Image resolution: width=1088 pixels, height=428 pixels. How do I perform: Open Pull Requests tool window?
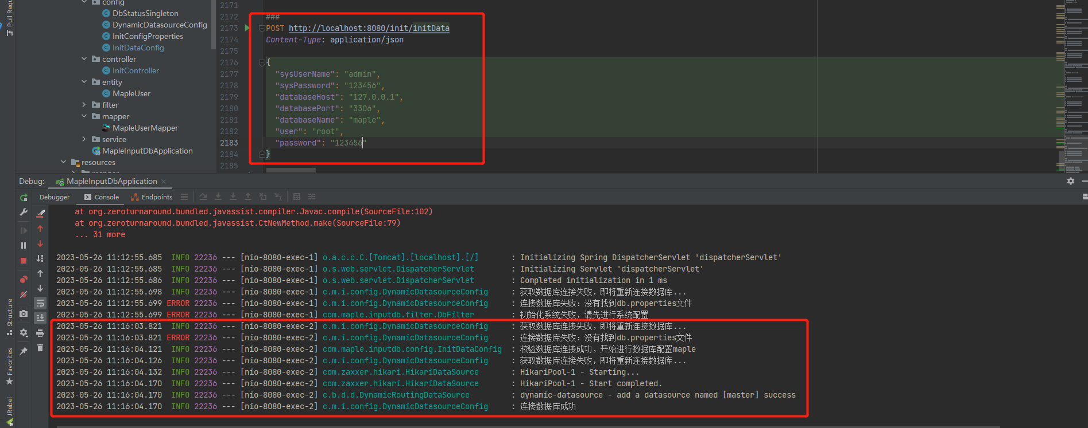click(x=9, y=18)
